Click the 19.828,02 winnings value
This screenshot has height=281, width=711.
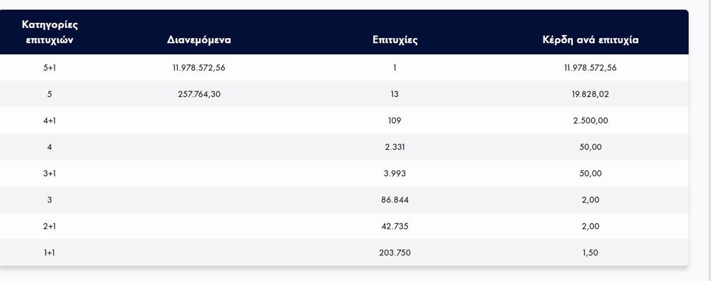tap(590, 94)
